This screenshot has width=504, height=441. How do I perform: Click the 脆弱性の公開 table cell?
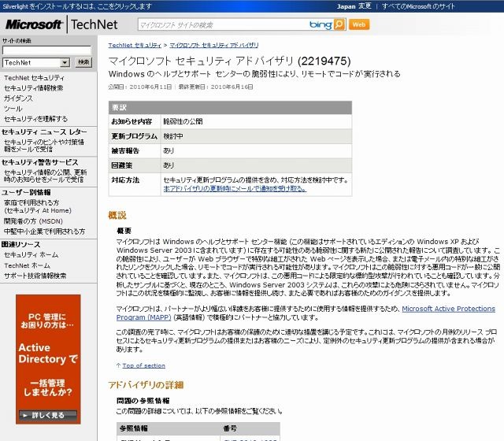(x=183, y=121)
